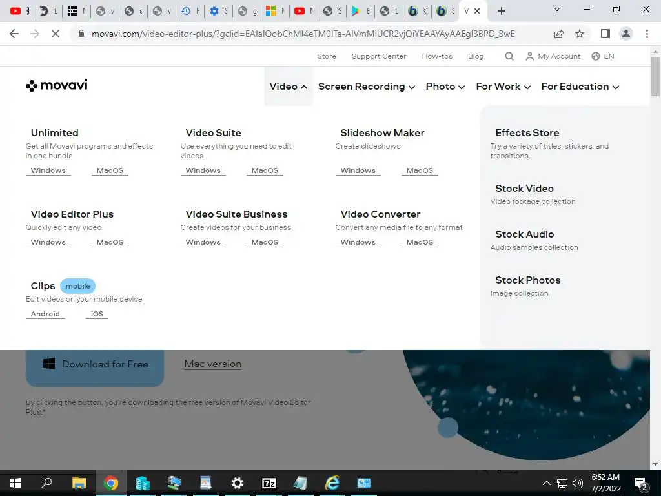Expand the Screen Recording menu
Screen dimensions: 661x496
367,87
